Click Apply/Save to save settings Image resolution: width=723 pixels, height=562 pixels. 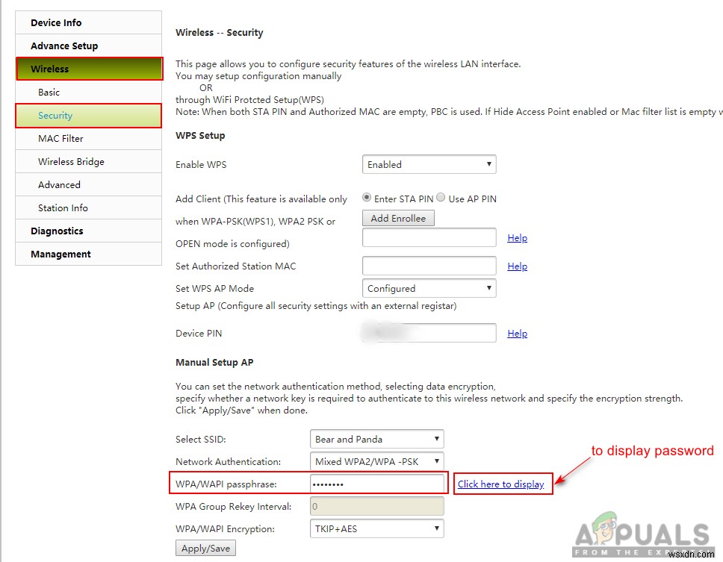(205, 547)
